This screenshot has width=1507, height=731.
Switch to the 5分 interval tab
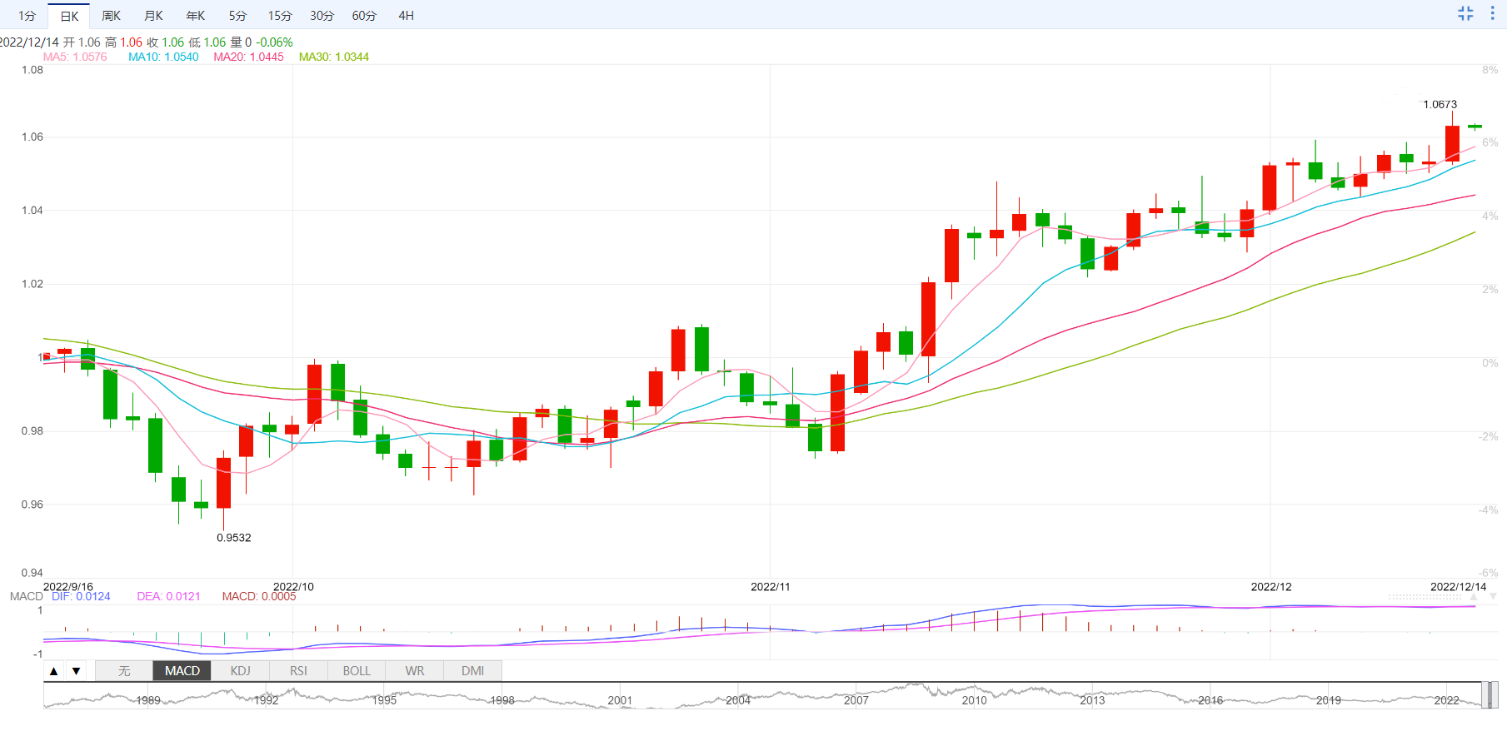(238, 16)
